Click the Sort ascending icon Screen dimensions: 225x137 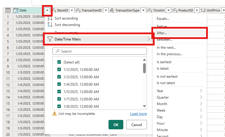click(x=50, y=18)
